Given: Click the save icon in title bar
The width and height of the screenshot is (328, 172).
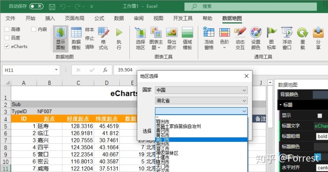Looking at the screenshot, I should (52, 7).
